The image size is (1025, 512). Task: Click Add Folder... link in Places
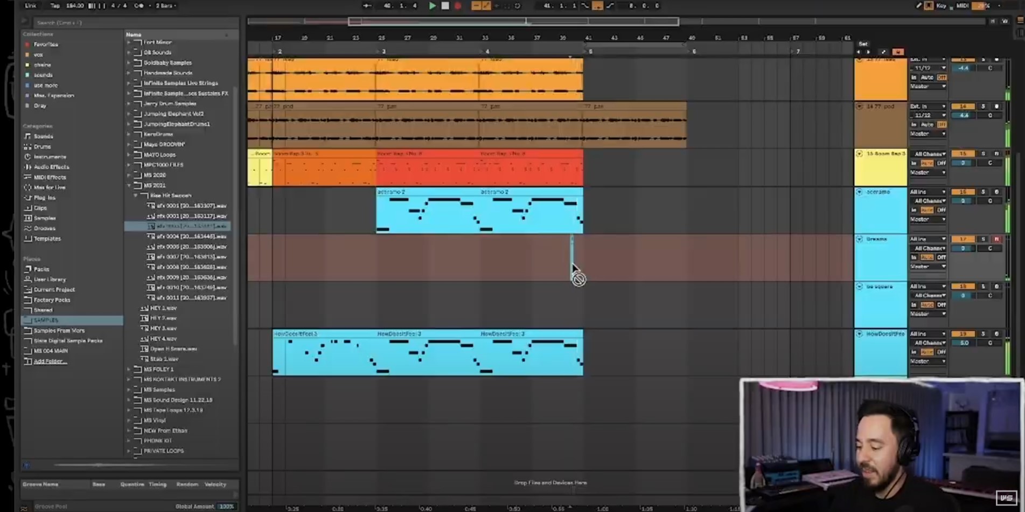pyautogui.click(x=50, y=361)
